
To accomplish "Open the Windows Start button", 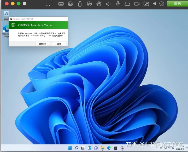I will (x=70, y=148).
